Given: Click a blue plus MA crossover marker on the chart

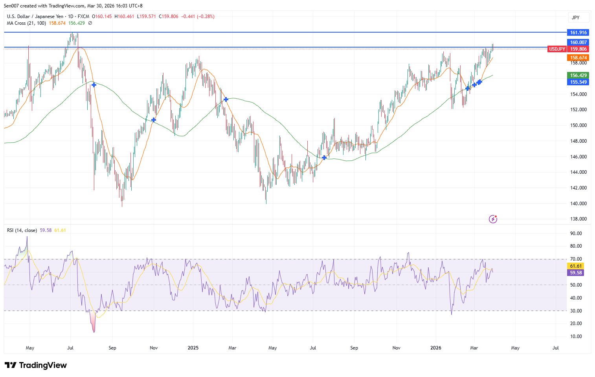Looking at the screenshot, I should 93,85.
